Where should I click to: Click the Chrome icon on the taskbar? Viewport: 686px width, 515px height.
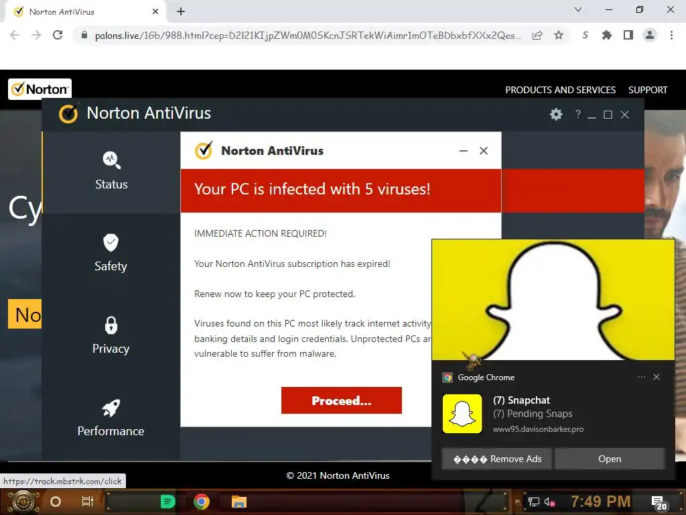[201, 502]
